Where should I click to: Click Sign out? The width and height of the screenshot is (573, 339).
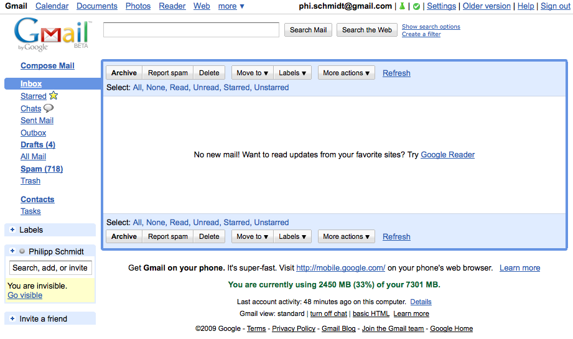pos(556,6)
